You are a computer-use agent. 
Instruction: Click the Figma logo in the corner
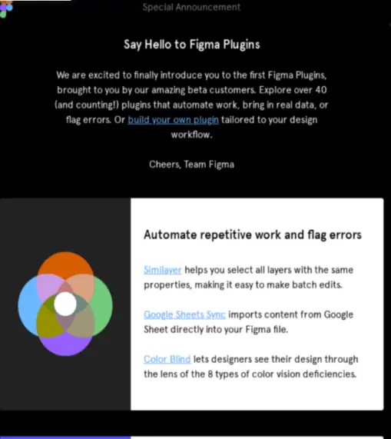5,8
